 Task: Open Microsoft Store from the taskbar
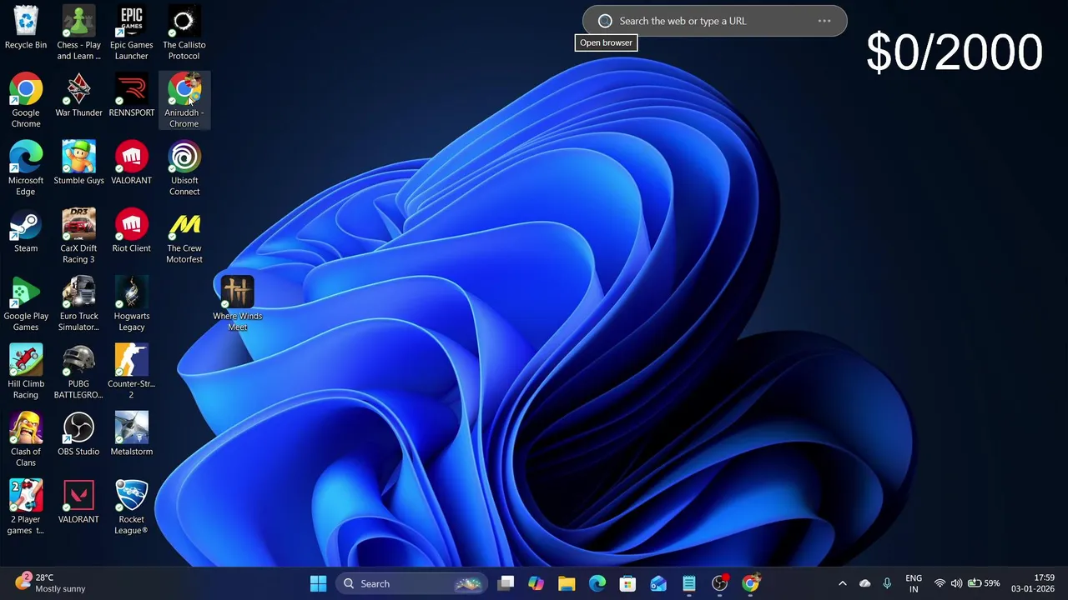click(627, 583)
